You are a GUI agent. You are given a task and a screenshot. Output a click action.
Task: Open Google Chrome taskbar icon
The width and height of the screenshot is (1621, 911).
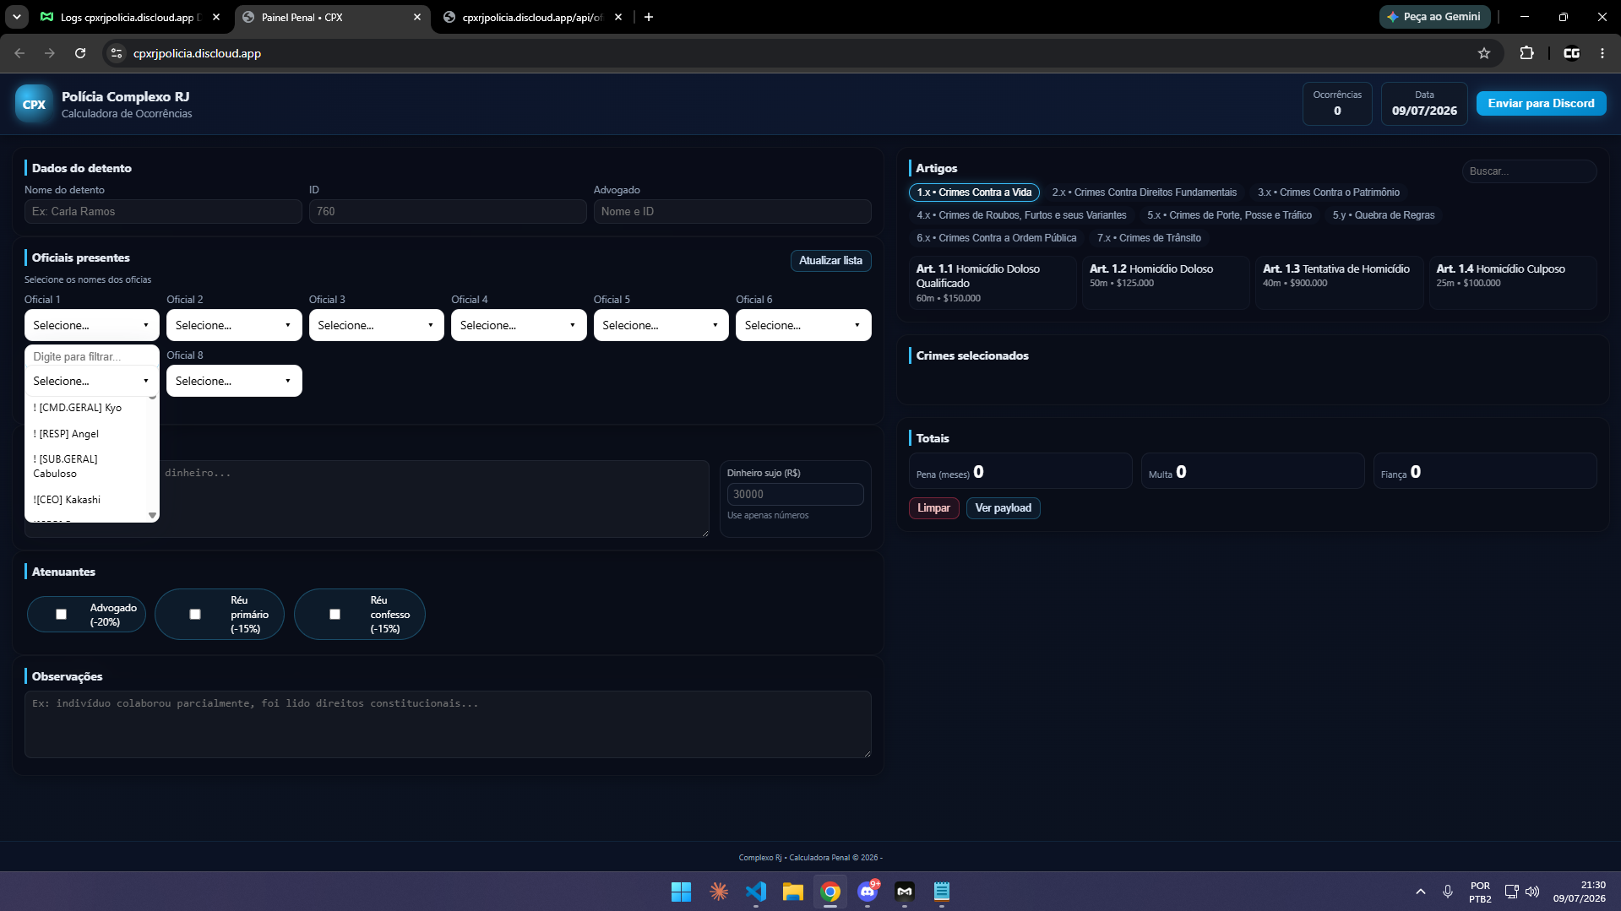830,892
